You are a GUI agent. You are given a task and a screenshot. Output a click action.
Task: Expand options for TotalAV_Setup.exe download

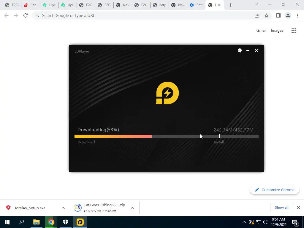pyautogui.click(x=63, y=208)
